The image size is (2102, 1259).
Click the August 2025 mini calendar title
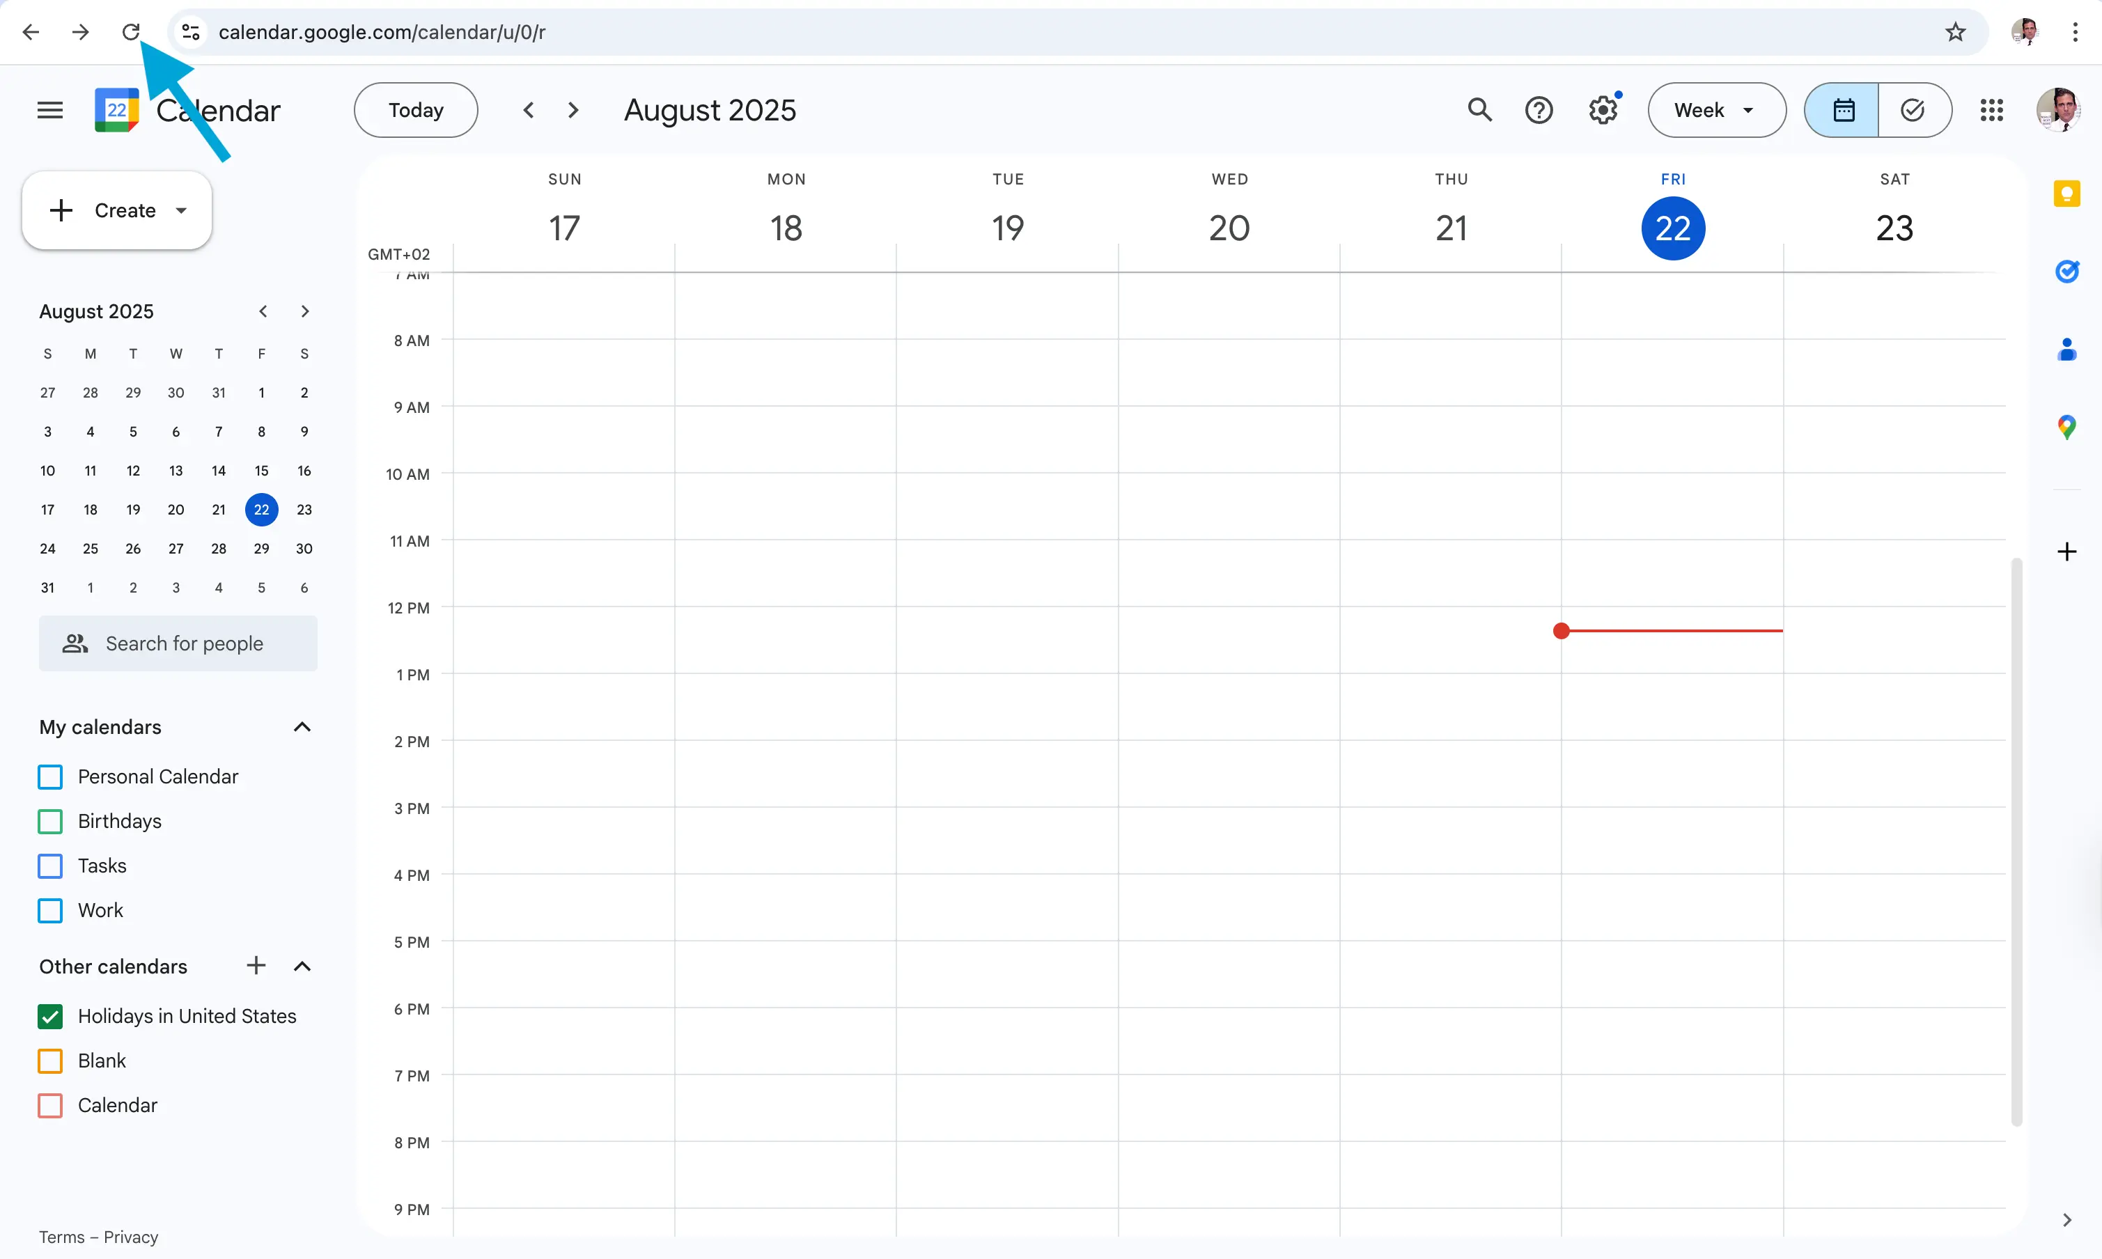point(96,311)
